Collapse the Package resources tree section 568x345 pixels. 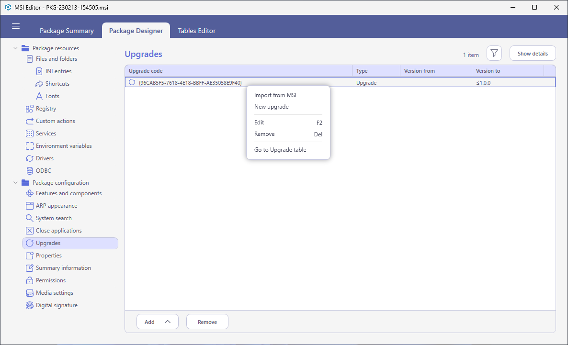point(15,48)
